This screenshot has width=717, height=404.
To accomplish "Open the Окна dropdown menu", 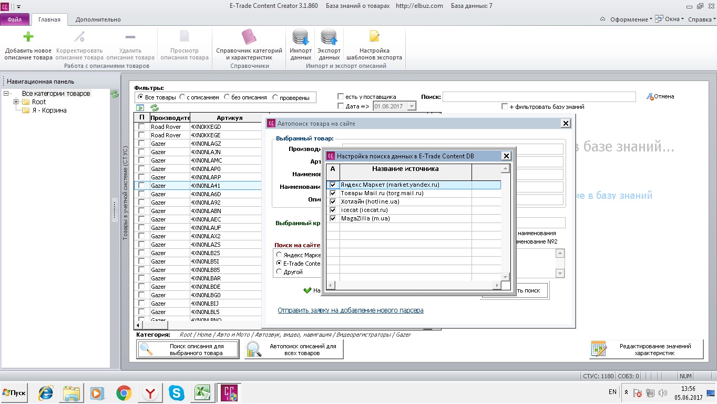I will (671, 19).
